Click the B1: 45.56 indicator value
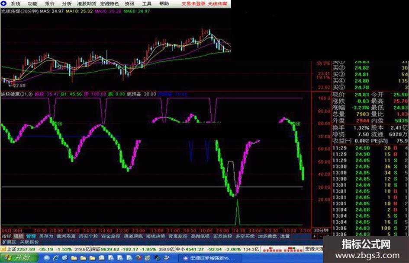 tap(71, 94)
